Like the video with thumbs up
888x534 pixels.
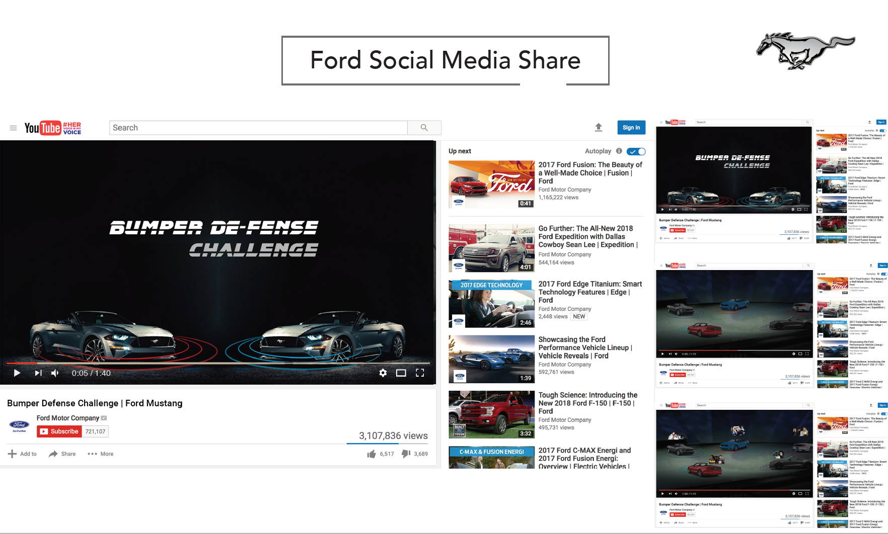coord(372,454)
